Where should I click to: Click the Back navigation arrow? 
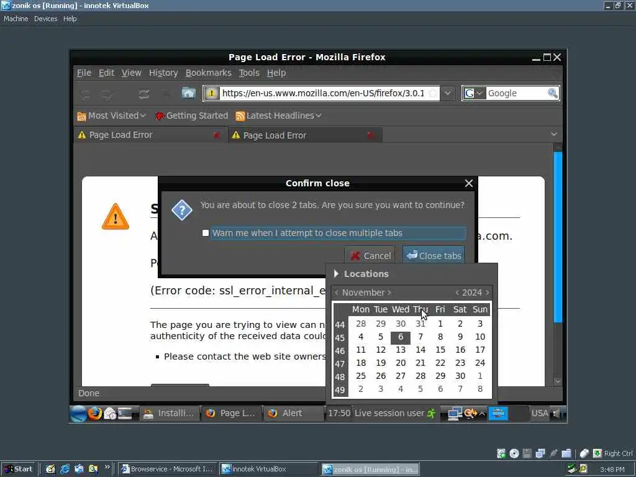click(85, 94)
